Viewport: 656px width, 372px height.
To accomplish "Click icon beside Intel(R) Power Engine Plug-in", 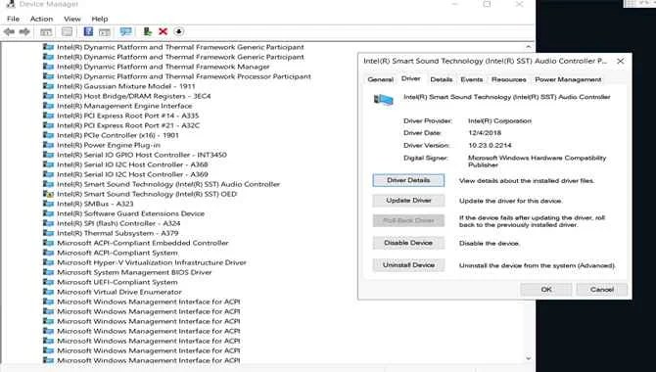I will point(49,145).
